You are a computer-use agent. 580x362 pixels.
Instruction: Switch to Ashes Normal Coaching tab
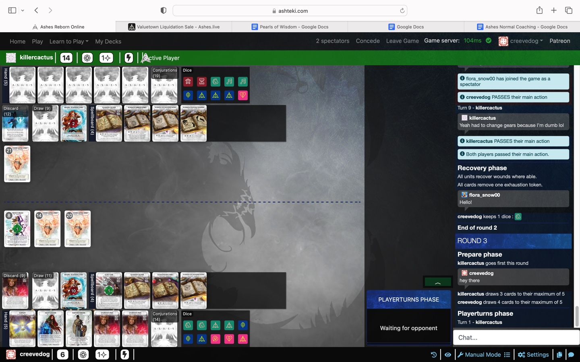tap(522, 27)
